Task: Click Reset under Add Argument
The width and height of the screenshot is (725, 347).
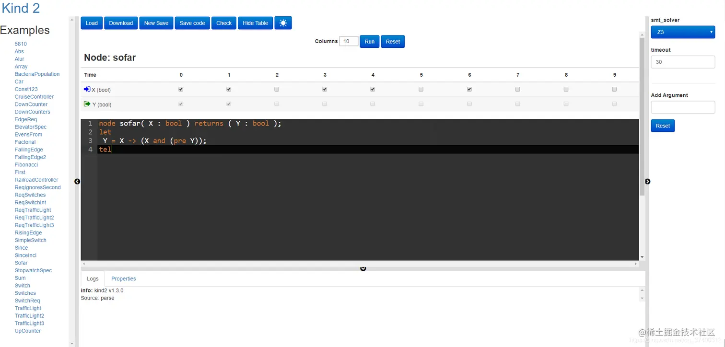Action: coord(663,126)
